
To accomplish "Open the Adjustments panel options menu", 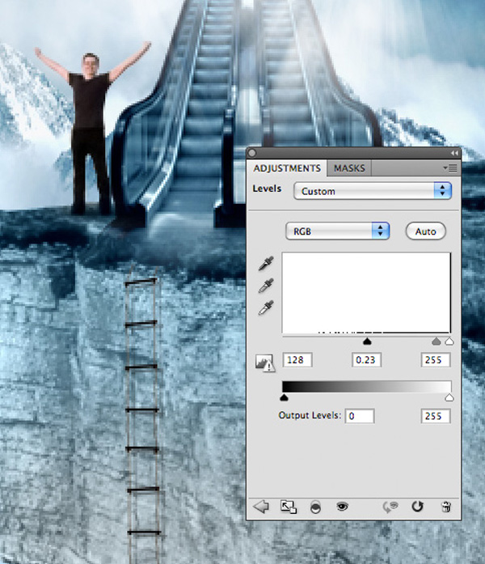I will pyautogui.click(x=450, y=168).
